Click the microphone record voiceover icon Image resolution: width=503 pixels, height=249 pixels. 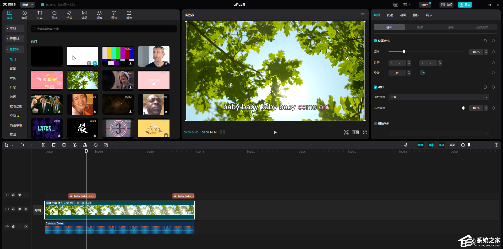[x=406, y=145]
